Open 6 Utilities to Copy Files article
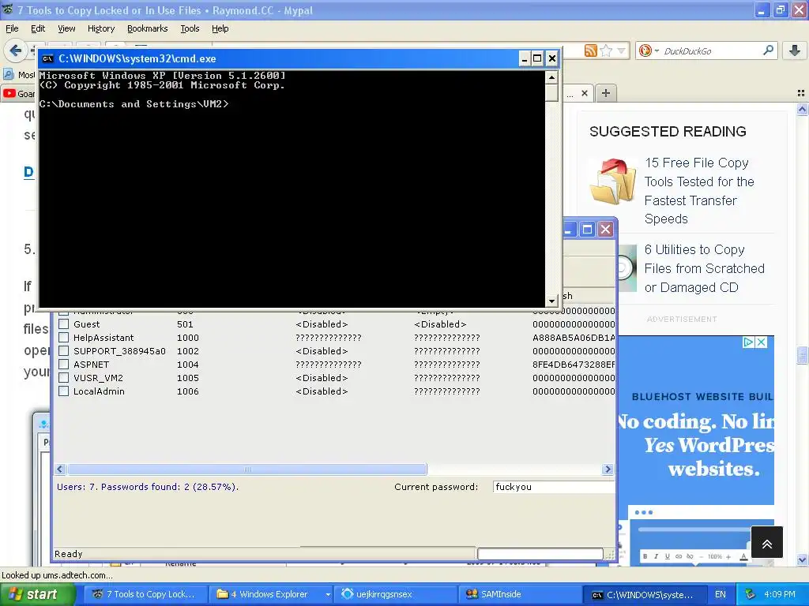Screen dimensions: 809x606 704,268
